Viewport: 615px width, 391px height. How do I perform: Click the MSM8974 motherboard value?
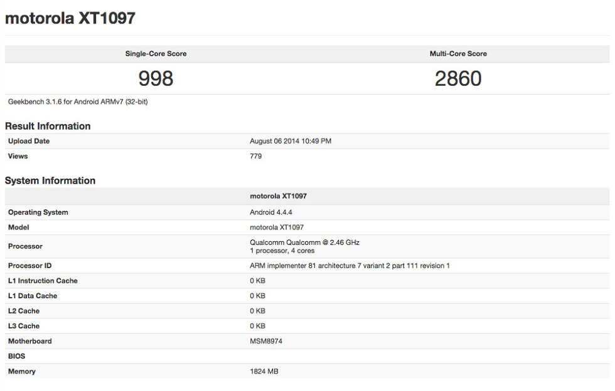tap(266, 341)
